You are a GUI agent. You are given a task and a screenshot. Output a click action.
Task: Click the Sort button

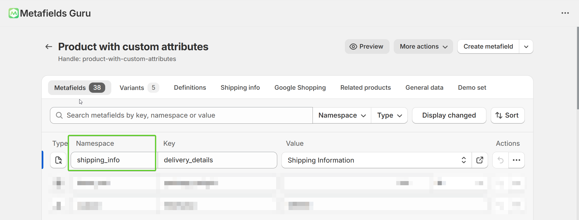pyautogui.click(x=507, y=115)
